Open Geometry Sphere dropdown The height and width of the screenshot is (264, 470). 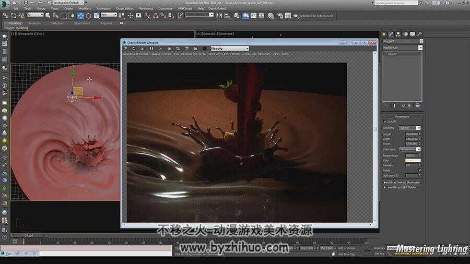410,128
